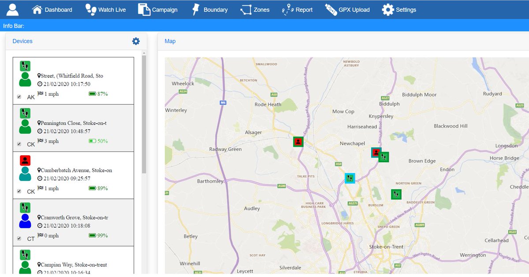Screen dimensions: 529x277
Task: Open the user profile icon
Action: coord(13,9)
